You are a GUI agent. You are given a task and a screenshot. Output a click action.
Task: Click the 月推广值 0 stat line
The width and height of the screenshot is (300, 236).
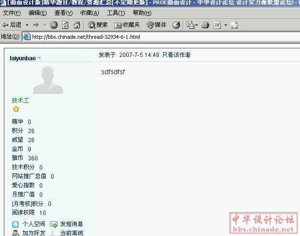click(27, 194)
